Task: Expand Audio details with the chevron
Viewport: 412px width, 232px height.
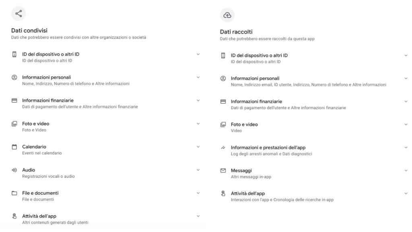Action: tap(198, 170)
